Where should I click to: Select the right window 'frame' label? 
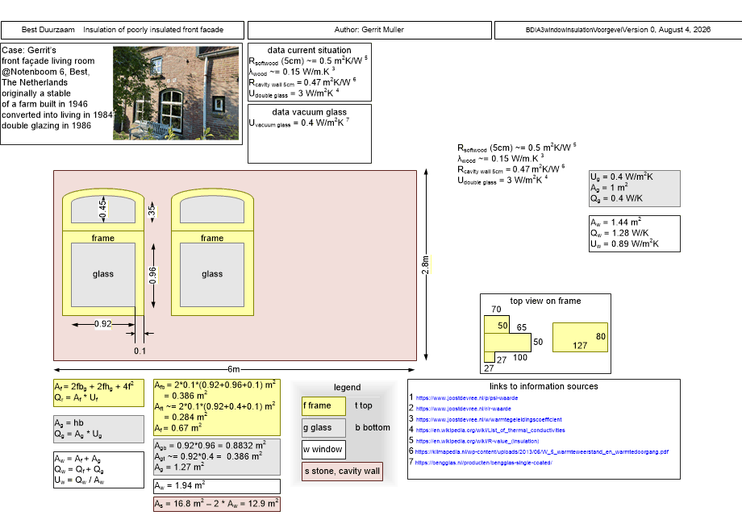click(x=212, y=238)
